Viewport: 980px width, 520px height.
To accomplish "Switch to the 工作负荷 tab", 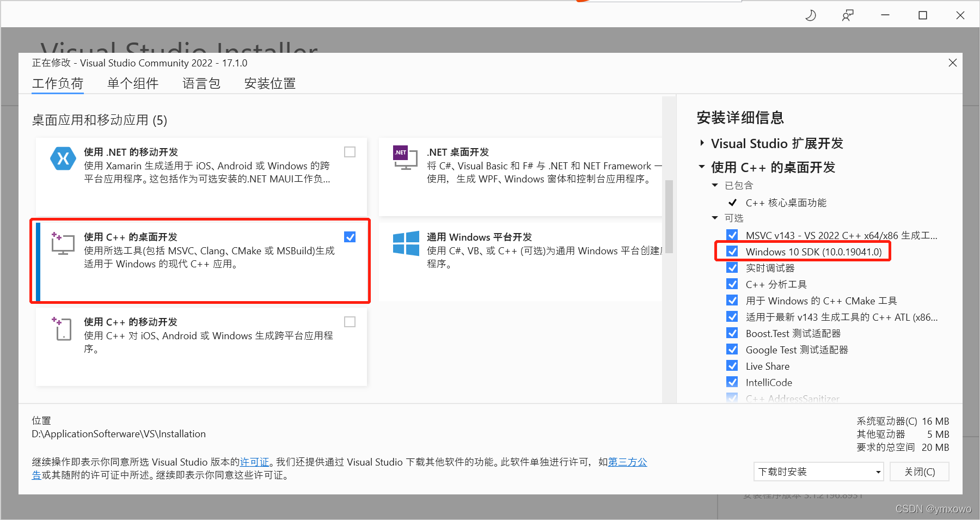I will click(58, 83).
